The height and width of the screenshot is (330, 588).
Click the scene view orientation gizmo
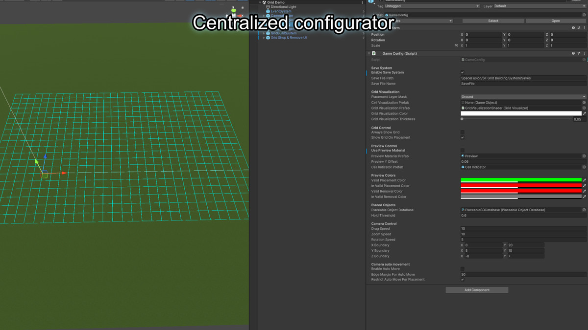235,12
